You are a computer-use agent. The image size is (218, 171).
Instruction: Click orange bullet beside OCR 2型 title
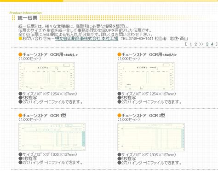click(x=120, y=115)
